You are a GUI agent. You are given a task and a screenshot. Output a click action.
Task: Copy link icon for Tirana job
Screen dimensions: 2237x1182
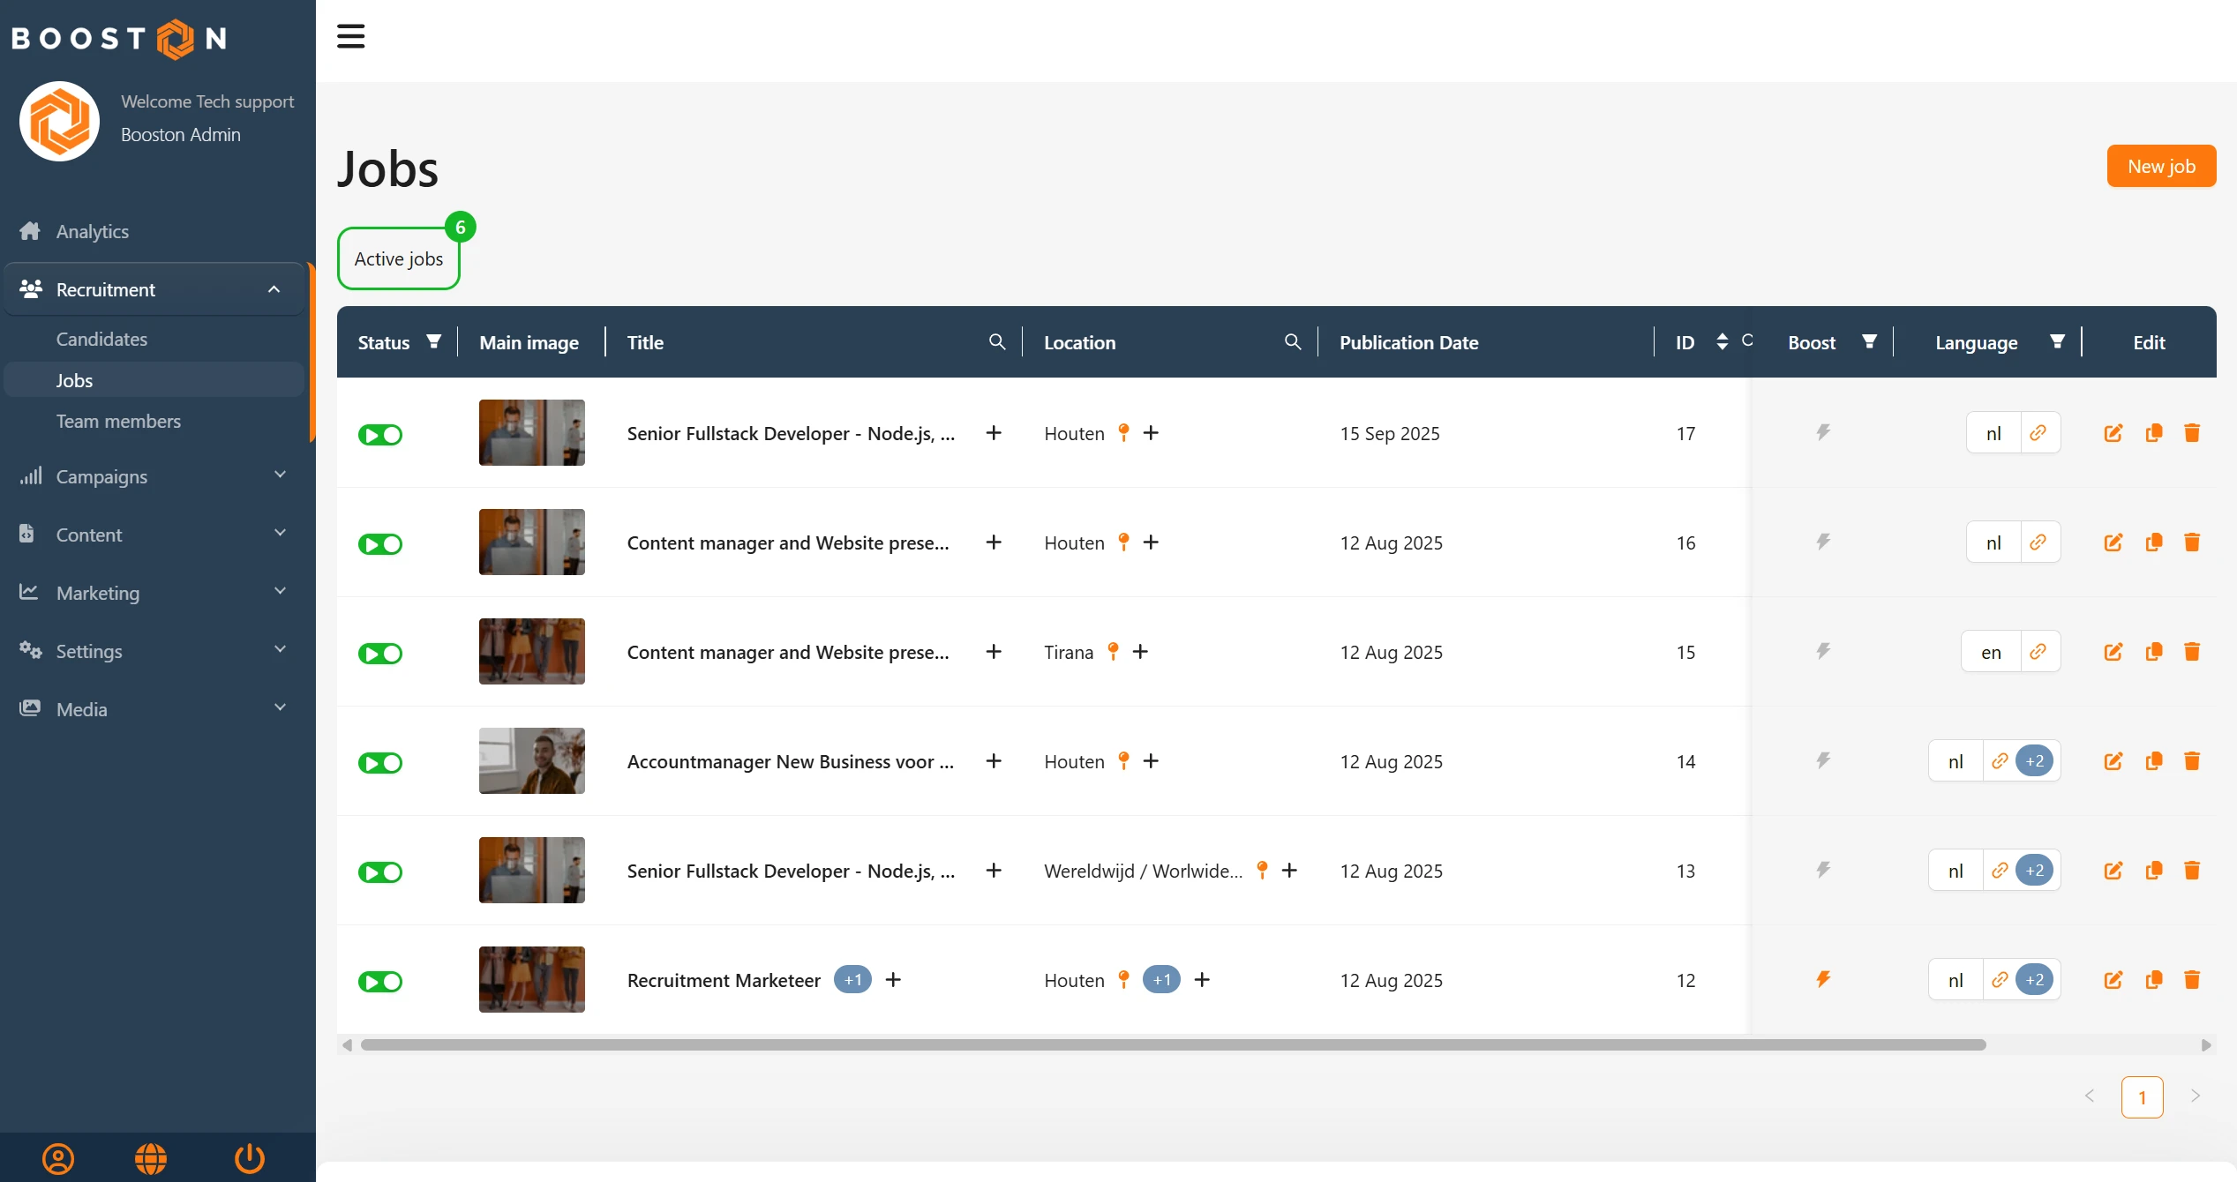coord(2038,652)
